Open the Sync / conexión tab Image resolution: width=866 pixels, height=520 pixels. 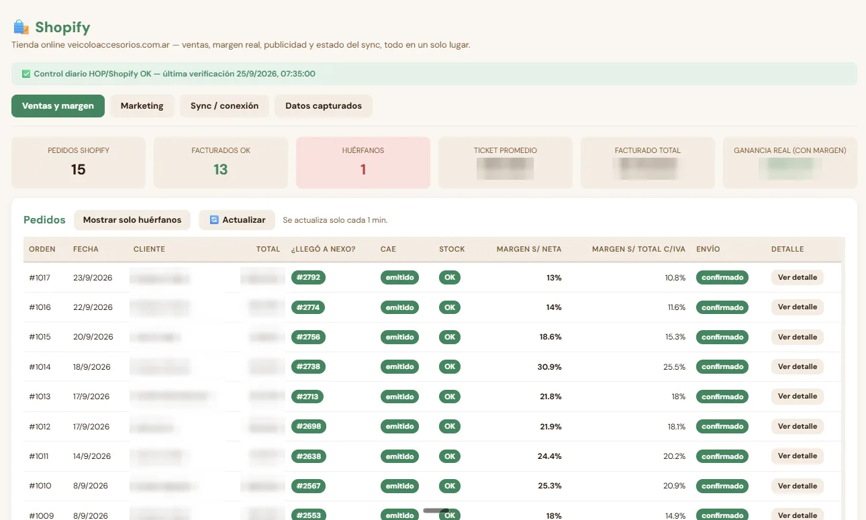(x=224, y=106)
